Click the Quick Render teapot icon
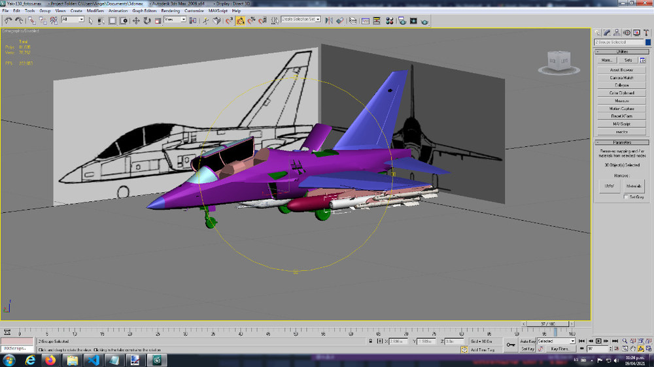This screenshot has height=367, width=654. tap(424, 20)
